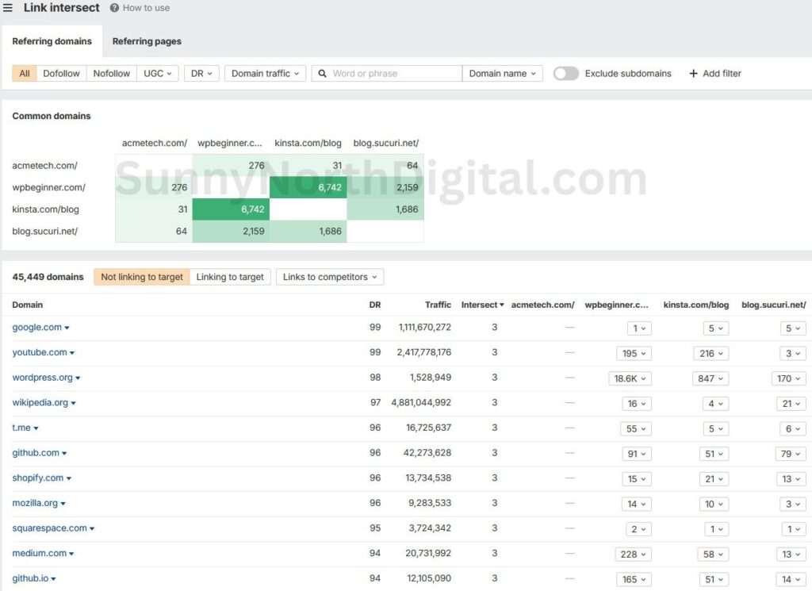Enable the Exclude subdomains toggle

[566, 72]
